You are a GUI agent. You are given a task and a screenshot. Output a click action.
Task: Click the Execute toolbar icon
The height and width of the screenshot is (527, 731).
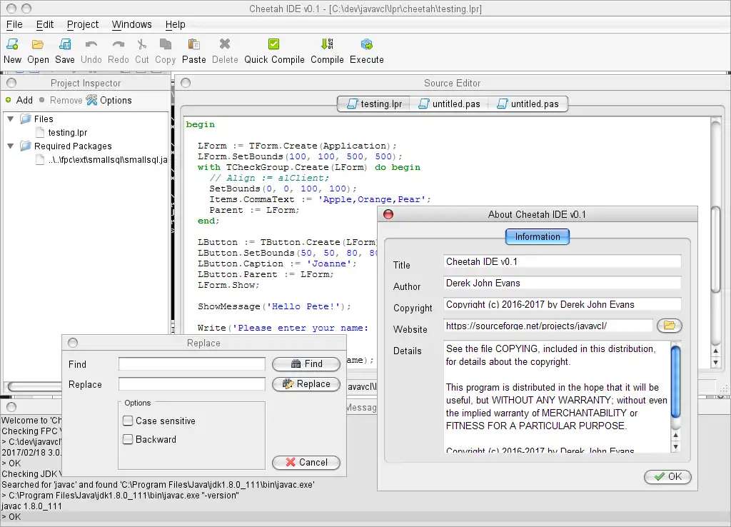(367, 44)
